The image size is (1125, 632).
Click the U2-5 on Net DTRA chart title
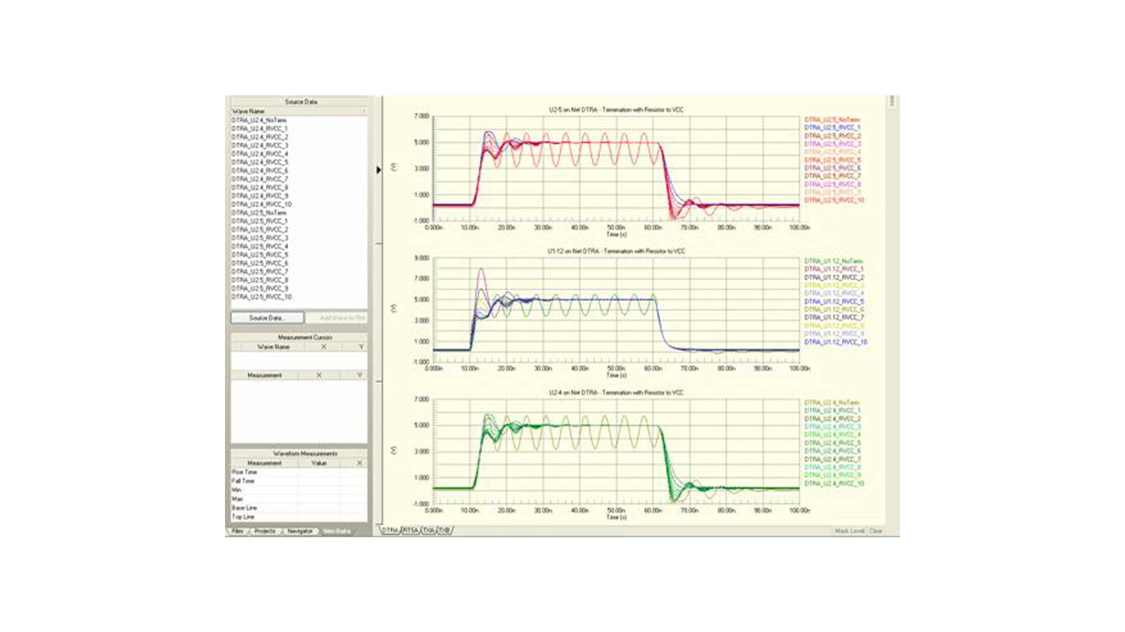pyautogui.click(x=616, y=110)
